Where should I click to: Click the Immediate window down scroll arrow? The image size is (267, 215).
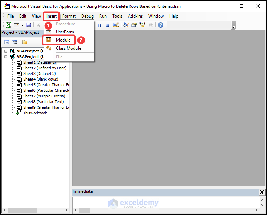262,205
